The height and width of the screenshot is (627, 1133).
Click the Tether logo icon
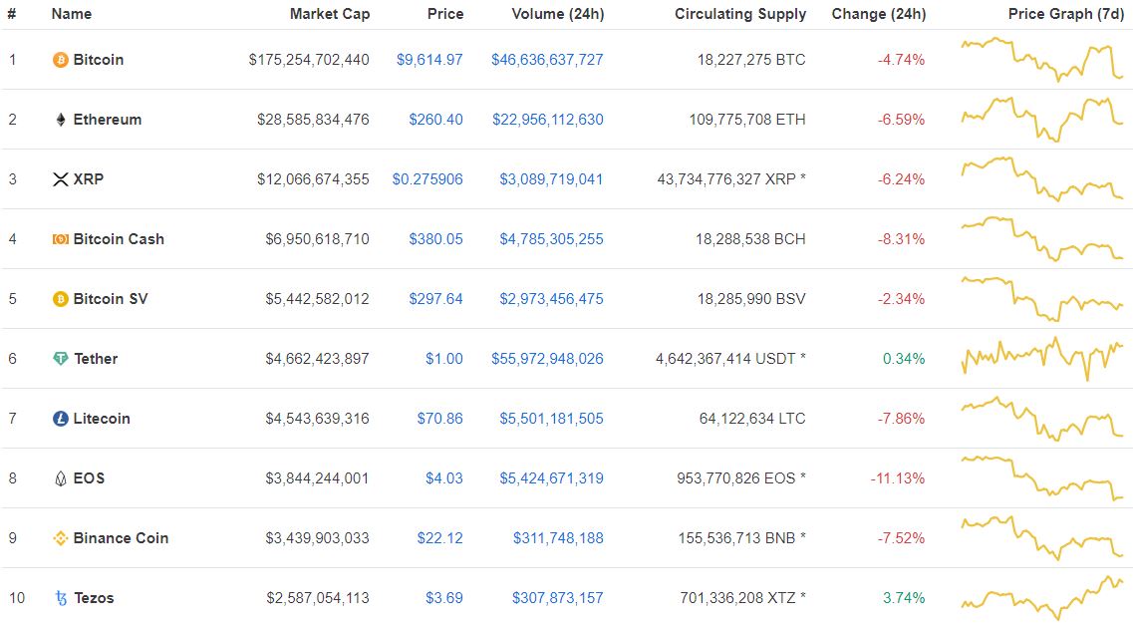tap(61, 359)
